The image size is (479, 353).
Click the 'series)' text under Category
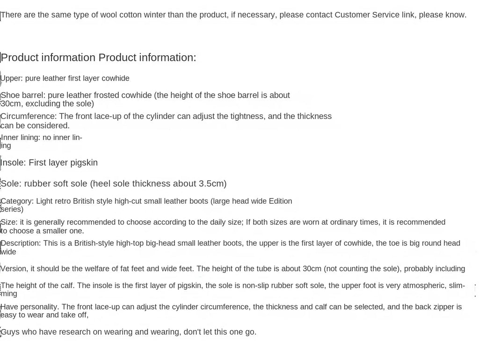12,209
